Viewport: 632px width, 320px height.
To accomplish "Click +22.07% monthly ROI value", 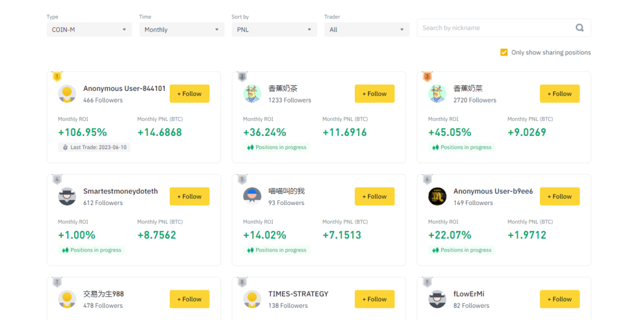I will (449, 235).
